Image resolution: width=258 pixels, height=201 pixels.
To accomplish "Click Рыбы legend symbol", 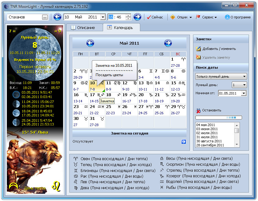I will point(162,187).
